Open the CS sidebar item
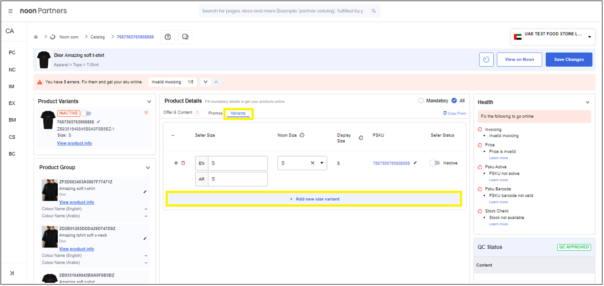The height and width of the screenshot is (286, 604). pos(12,137)
